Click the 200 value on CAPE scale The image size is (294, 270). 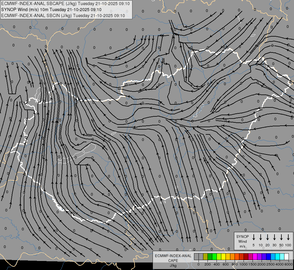click(208, 264)
